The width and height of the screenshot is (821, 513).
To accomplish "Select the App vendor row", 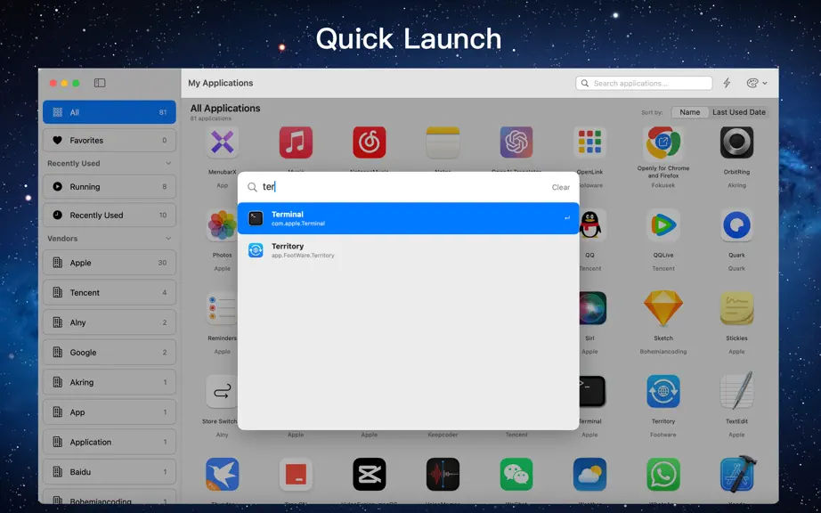I will coord(110,412).
